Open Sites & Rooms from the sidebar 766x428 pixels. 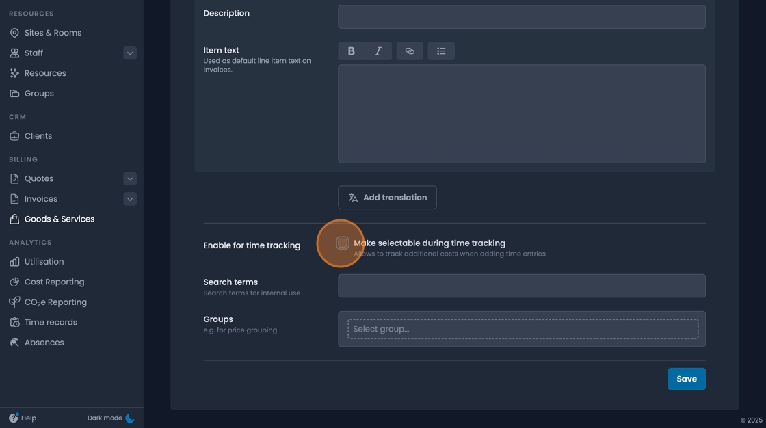point(53,32)
